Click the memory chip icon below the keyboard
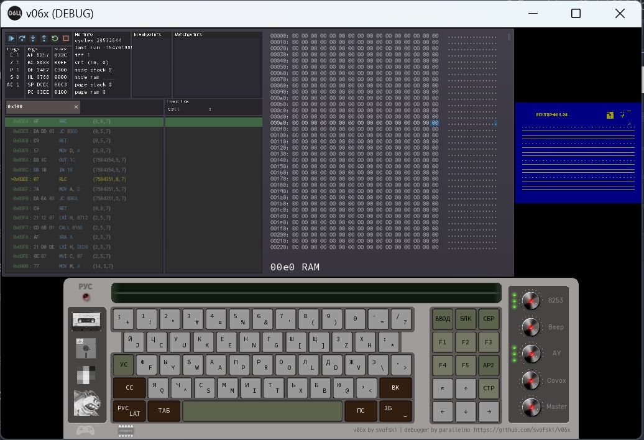This screenshot has height=440, width=644. coord(126,429)
